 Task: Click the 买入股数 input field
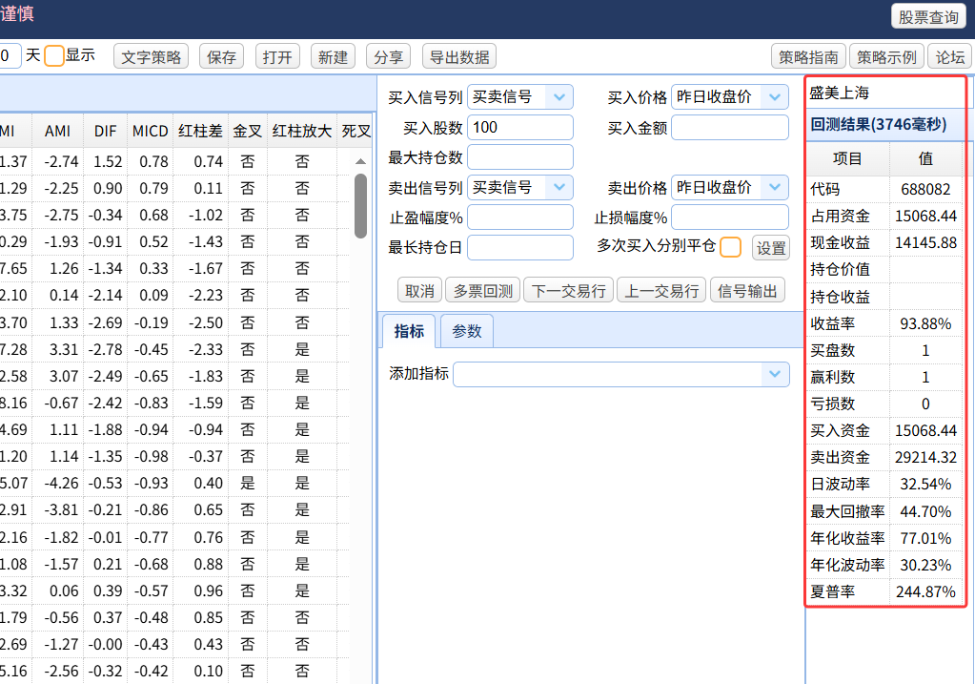tap(519, 128)
